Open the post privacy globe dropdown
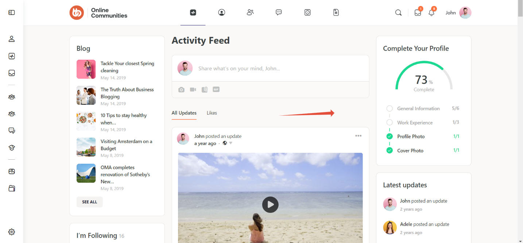Image resolution: width=523 pixels, height=243 pixels. [x=228, y=143]
